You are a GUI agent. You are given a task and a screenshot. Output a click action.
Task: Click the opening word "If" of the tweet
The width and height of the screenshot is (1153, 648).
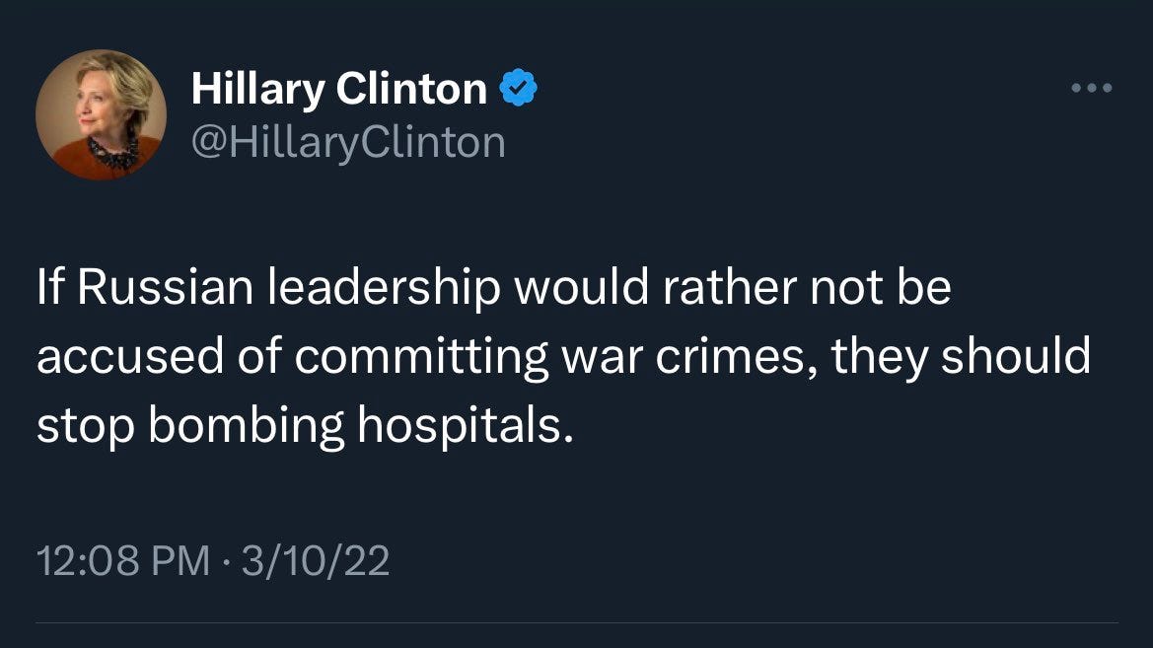(x=50, y=288)
